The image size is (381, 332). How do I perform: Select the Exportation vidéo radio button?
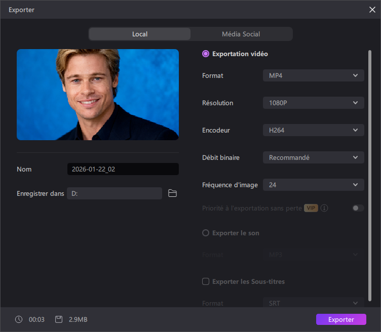click(206, 54)
